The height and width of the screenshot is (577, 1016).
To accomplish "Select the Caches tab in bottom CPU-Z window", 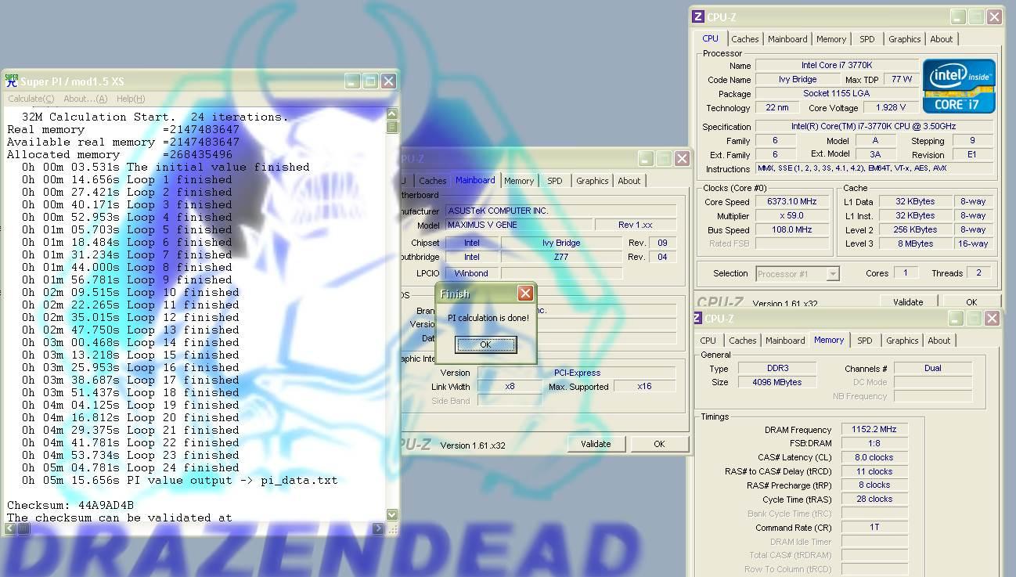I will pyautogui.click(x=743, y=341).
